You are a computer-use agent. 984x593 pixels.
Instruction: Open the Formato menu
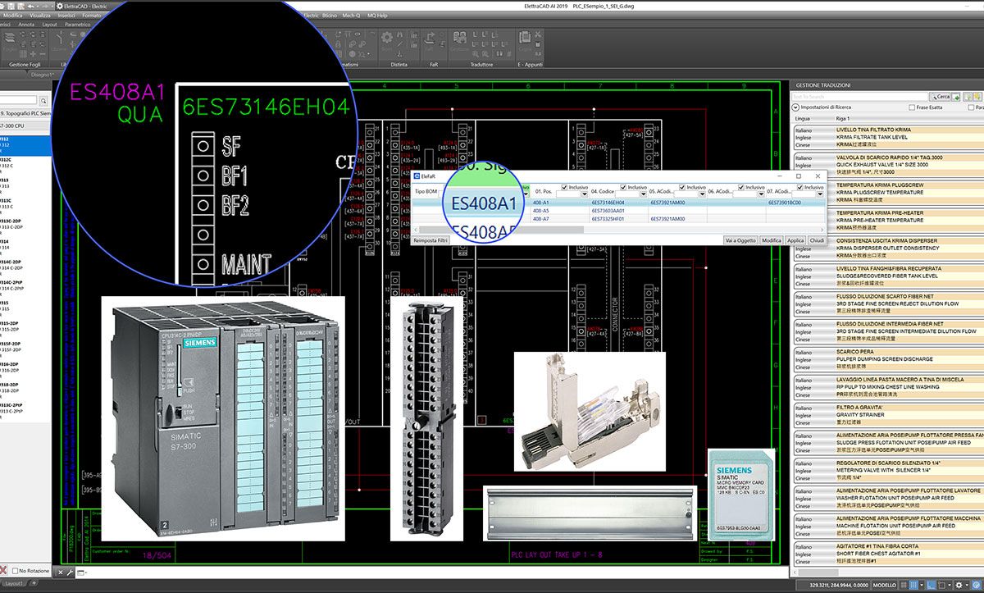tap(92, 15)
